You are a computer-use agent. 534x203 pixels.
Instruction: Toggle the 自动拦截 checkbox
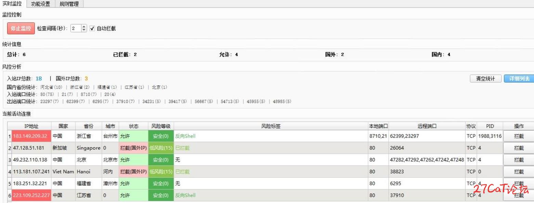pyautogui.click(x=92, y=28)
